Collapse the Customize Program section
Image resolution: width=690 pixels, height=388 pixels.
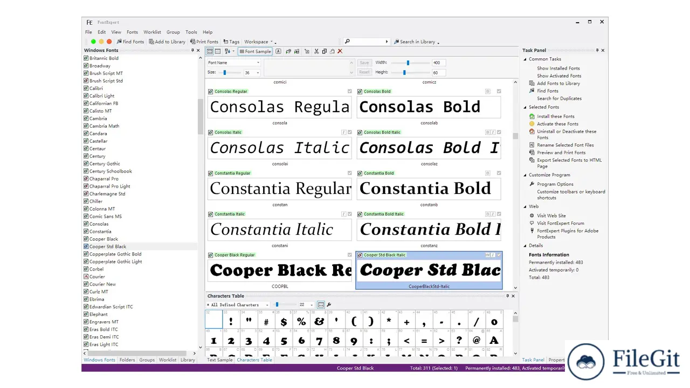(x=525, y=175)
